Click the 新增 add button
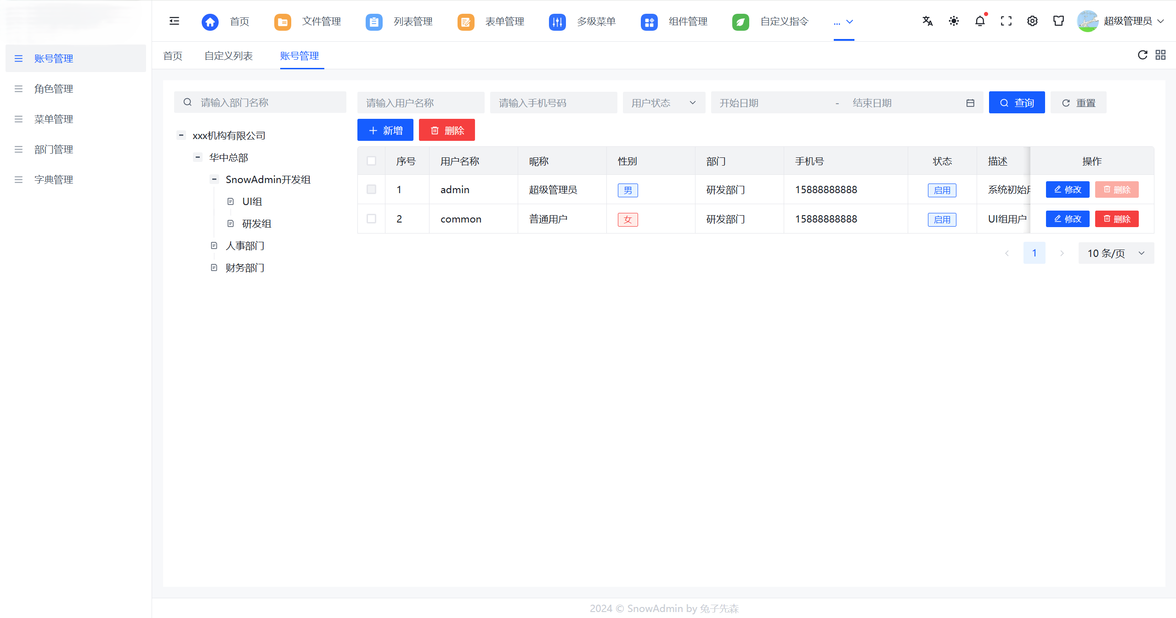Viewport: 1176px width, 618px height. (x=385, y=130)
